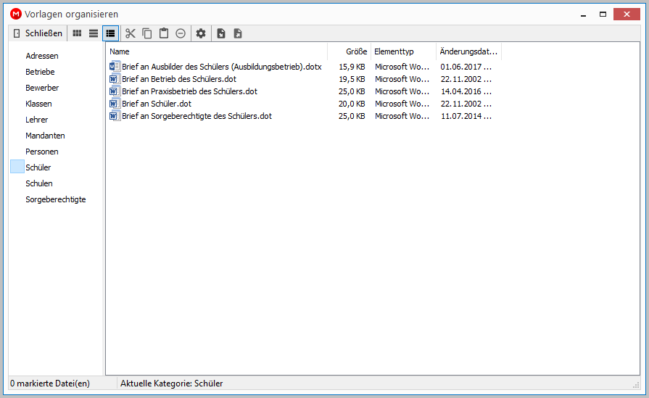Copy the selected template file
Image resolution: width=649 pixels, height=398 pixels.
pyautogui.click(x=147, y=33)
